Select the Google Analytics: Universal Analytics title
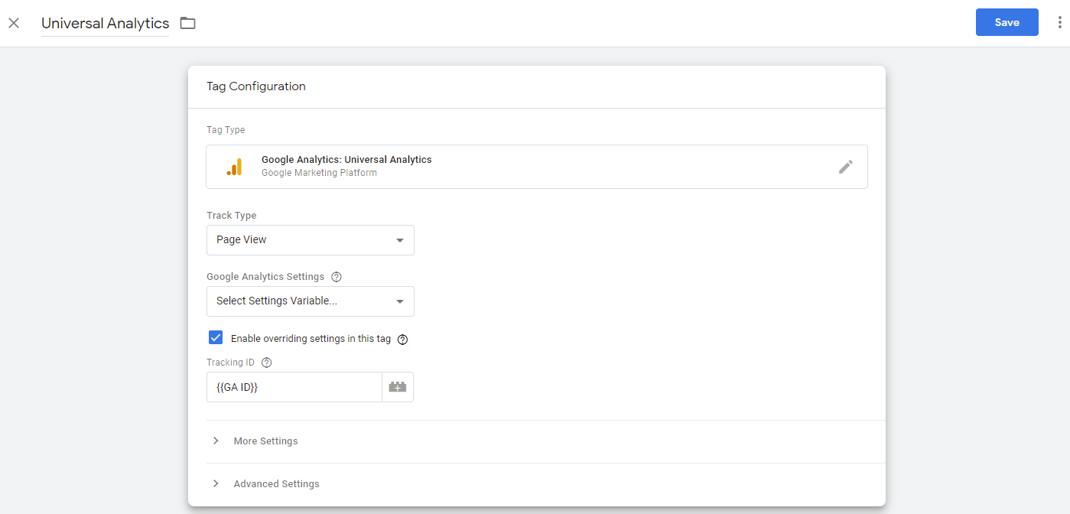 tap(346, 160)
